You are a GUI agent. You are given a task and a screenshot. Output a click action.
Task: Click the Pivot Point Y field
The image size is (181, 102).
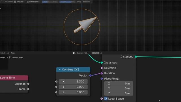pyautogui.click(x=119, y=88)
